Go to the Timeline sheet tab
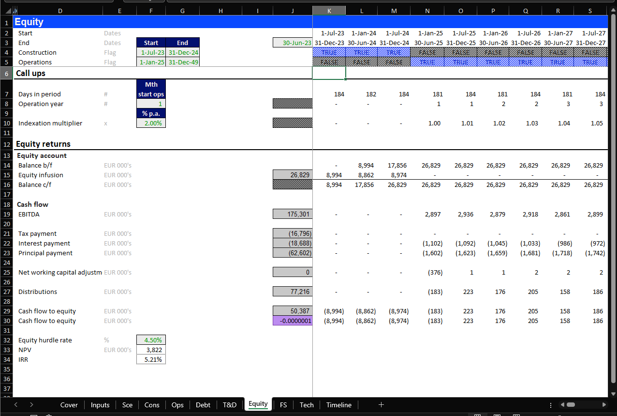 click(x=338, y=405)
